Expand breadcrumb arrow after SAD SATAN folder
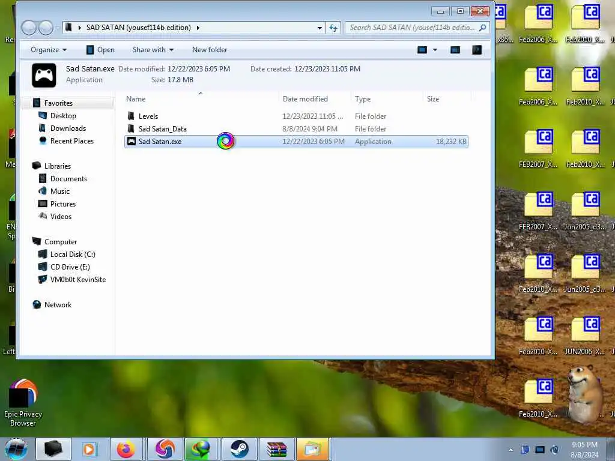Viewport: 615px width, 461px height. pos(198,28)
